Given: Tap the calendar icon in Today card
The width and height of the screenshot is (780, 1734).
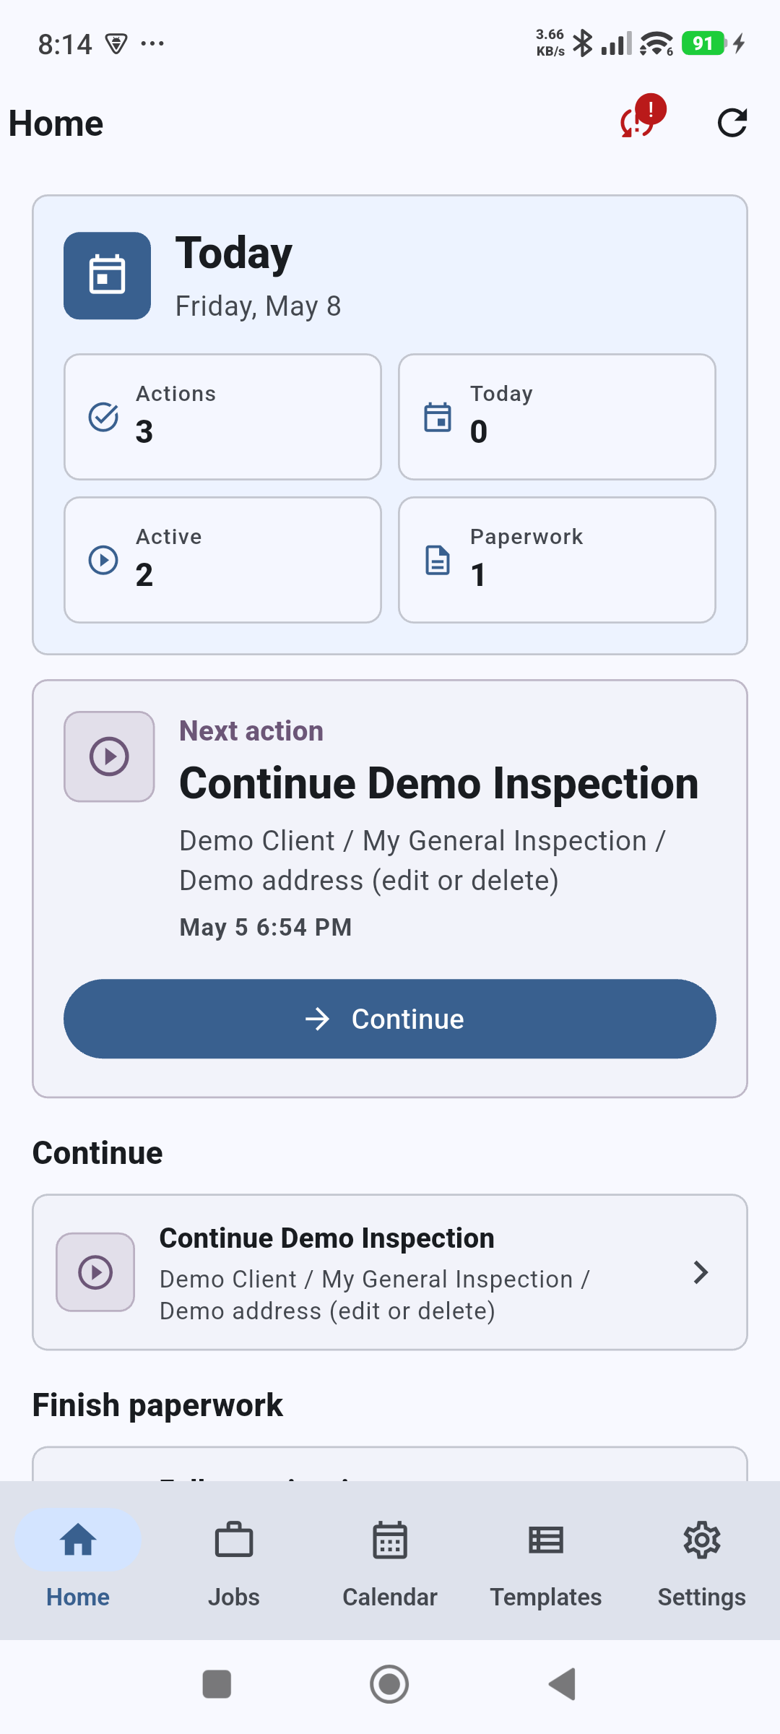Looking at the screenshot, I should pos(438,417).
